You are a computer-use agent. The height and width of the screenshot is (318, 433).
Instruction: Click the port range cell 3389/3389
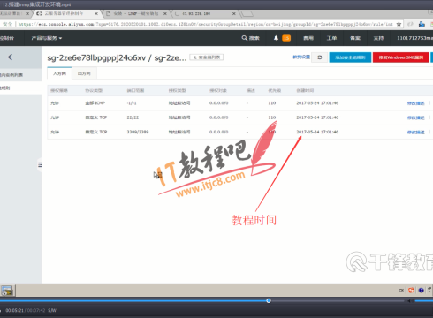click(x=138, y=132)
